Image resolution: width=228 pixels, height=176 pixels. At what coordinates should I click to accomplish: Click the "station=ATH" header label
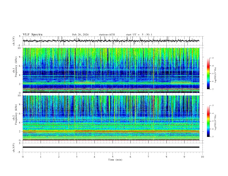tap(107, 35)
